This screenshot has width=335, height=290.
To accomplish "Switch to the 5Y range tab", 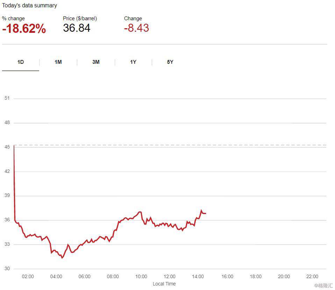I will pyautogui.click(x=170, y=62).
